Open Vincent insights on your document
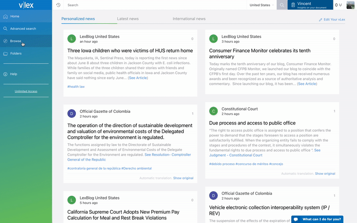 pyautogui.click(x=310, y=5)
